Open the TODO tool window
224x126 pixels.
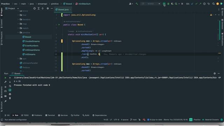25,115
